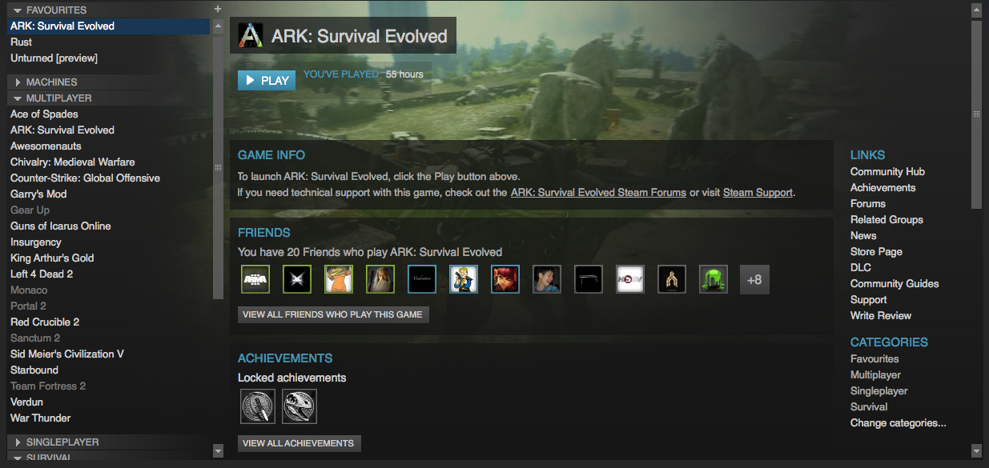Open the dinosaur skull locked achievement icon

click(x=300, y=406)
